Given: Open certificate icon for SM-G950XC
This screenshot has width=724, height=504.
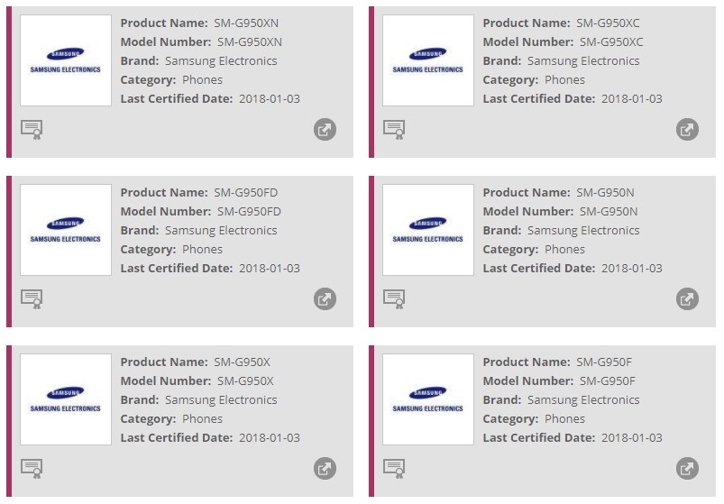Looking at the screenshot, I should click(394, 130).
